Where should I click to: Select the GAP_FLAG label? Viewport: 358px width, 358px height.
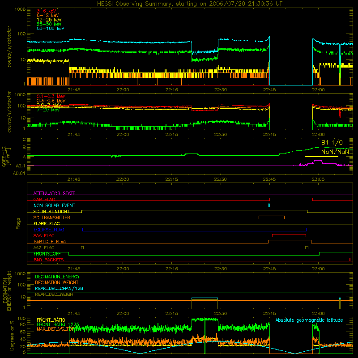tap(44, 199)
